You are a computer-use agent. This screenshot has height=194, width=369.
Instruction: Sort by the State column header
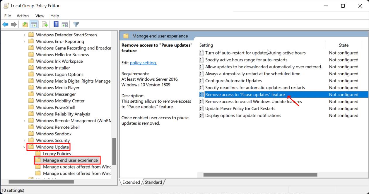point(344,45)
